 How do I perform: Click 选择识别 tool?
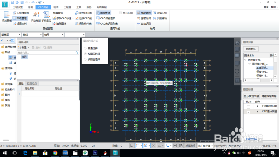coord(160,13)
